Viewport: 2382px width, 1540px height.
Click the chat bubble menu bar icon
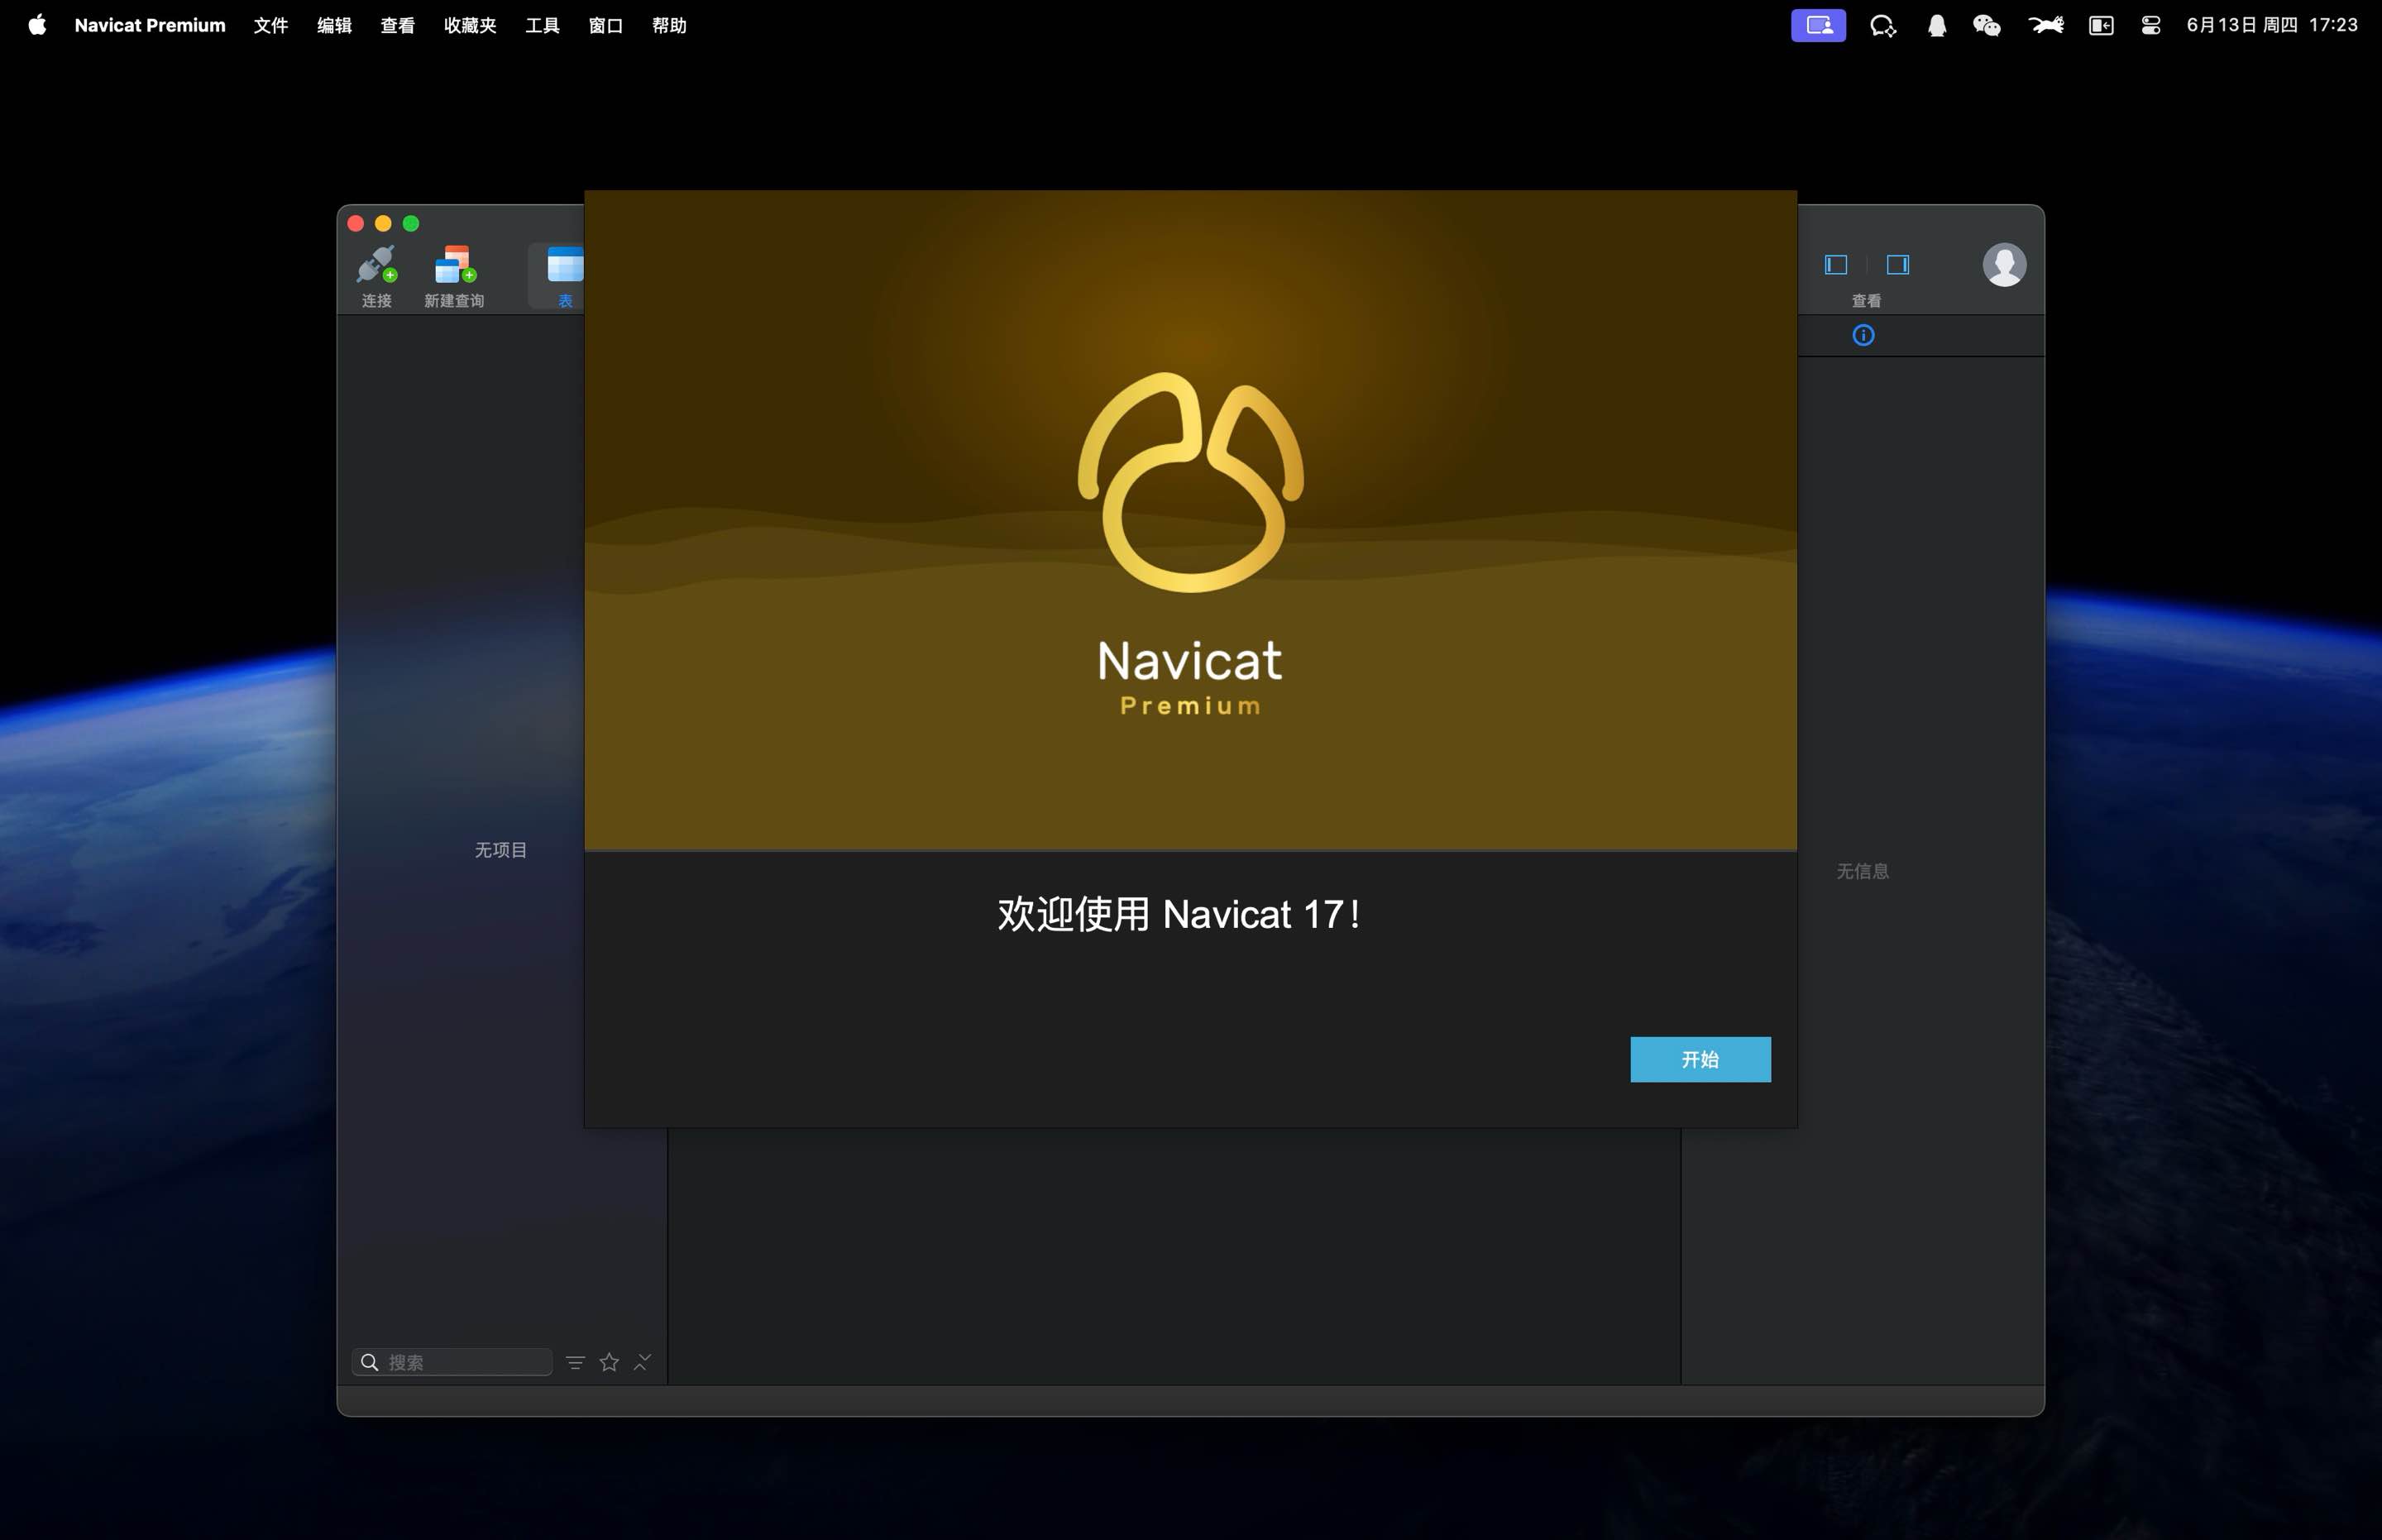(1883, 25)
